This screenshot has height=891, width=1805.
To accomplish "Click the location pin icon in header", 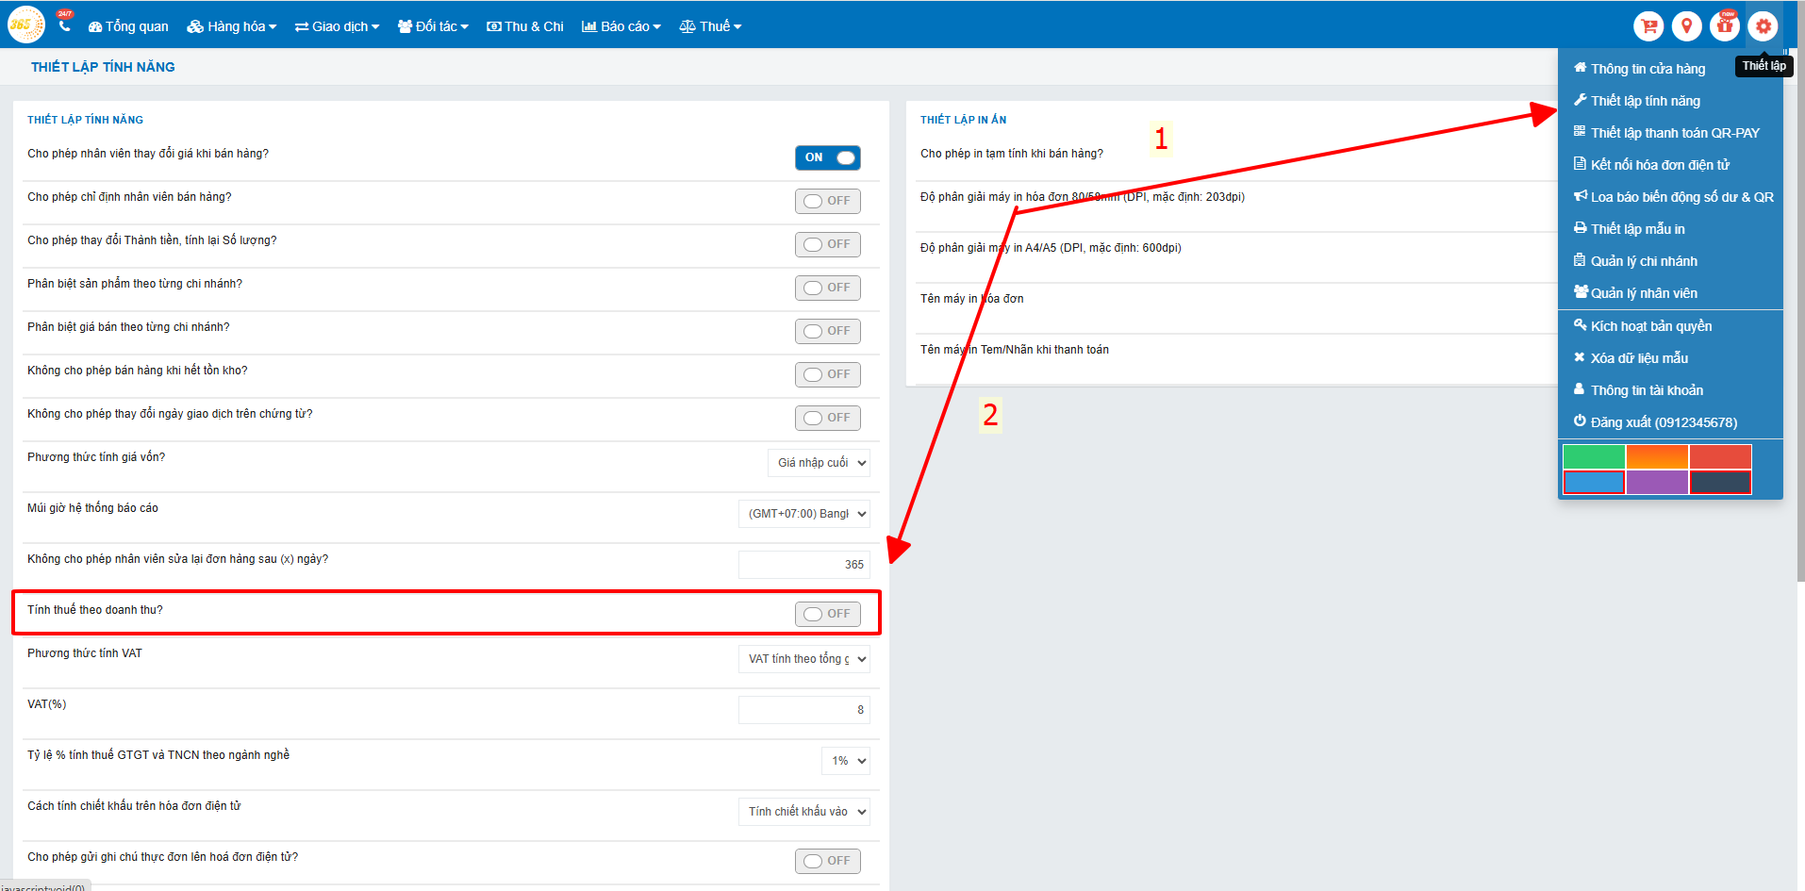I will point(1686,26).
